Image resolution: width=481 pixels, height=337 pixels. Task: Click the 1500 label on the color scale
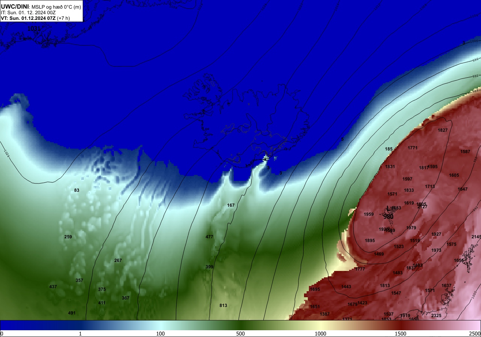(401, 334)
